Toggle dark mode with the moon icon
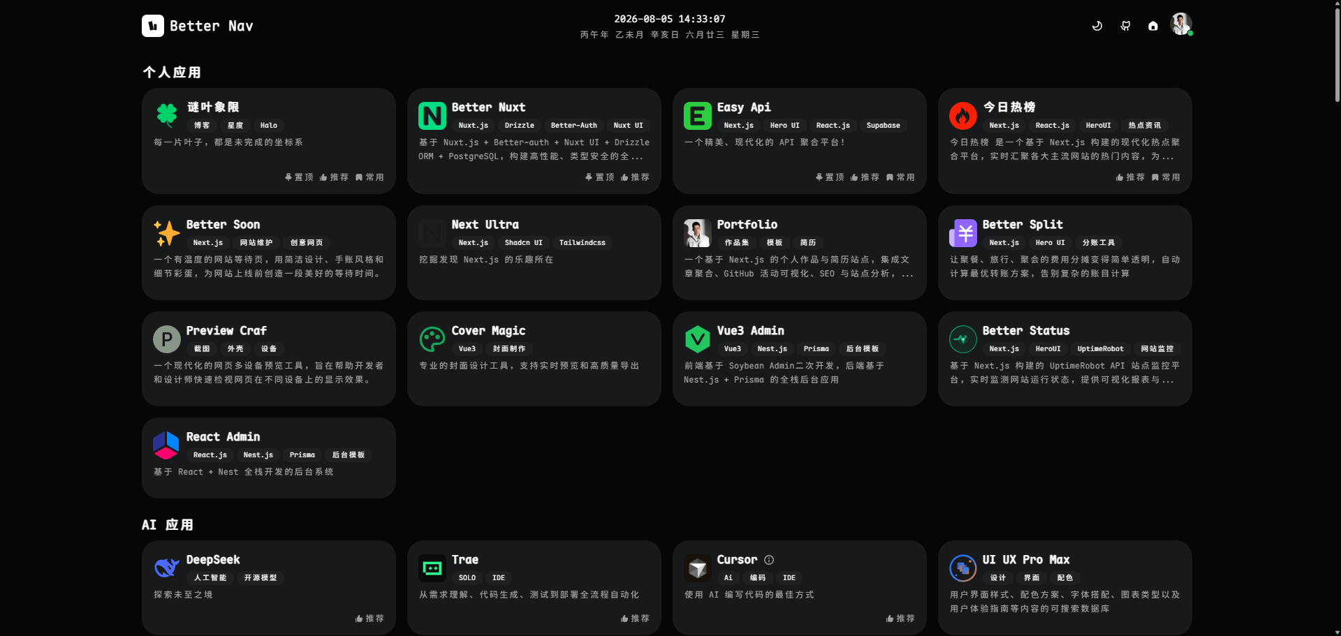The width and height of the screenshot is (1341, 636). [1097, 26]
